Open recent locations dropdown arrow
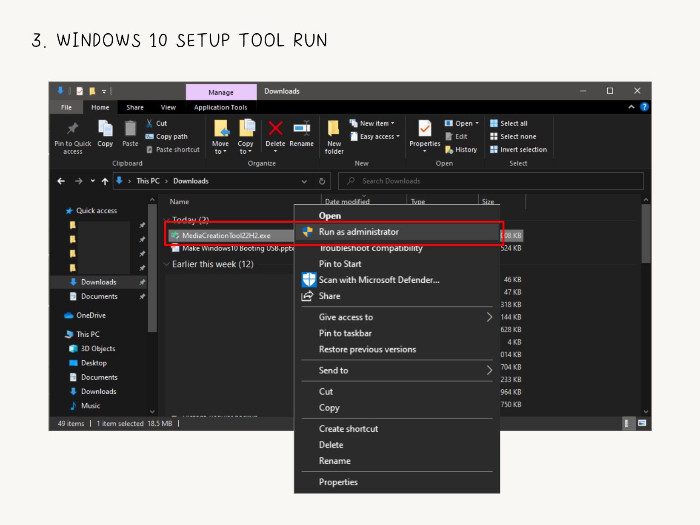The height and width of the screenshot is (525, 700). 93,181
